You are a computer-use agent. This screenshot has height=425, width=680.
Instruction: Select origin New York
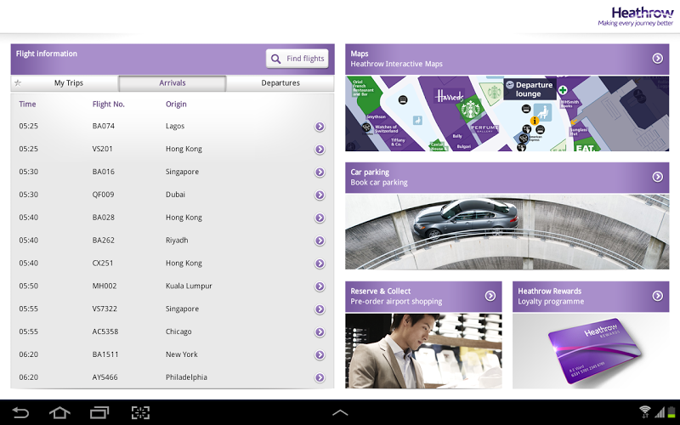[181, 354]
